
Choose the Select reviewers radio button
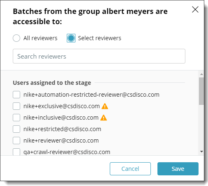tap(71, 38)
